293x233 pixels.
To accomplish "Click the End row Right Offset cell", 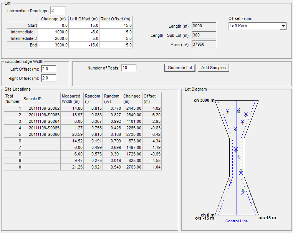I will point(116,45).
